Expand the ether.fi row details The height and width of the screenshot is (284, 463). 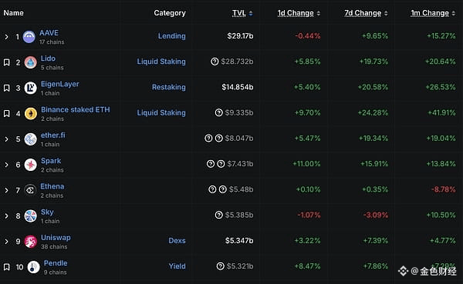coord(6,139)
